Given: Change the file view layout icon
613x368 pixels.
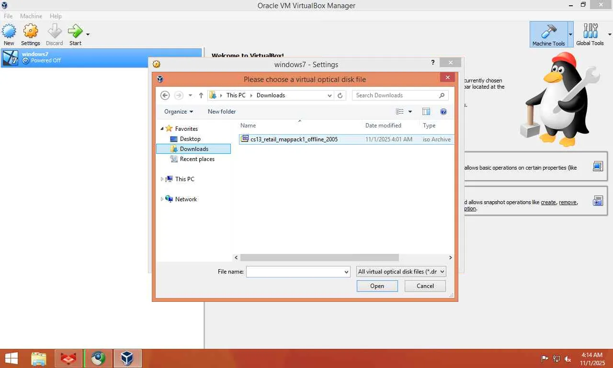Looking at the screenshot, I should [400, 112].
